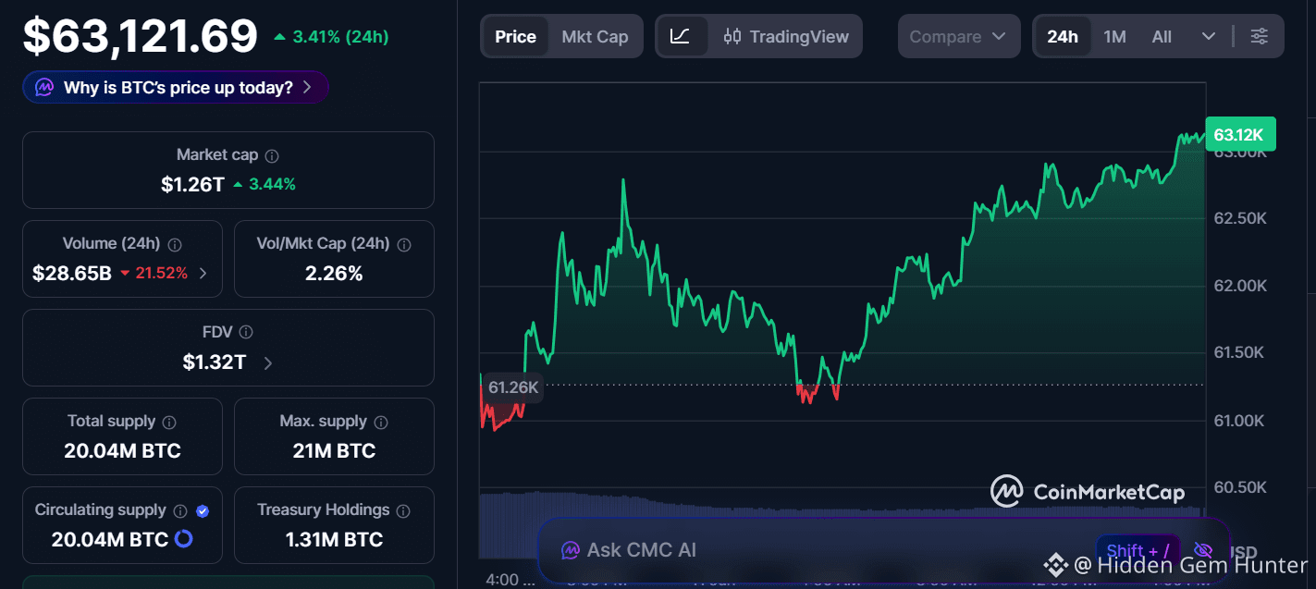Select the 1M time range
Viewport: 1316px width, 589px height.
coord(1114,37)
